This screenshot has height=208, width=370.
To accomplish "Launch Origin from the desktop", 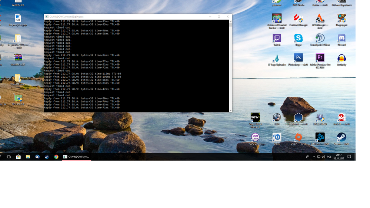I will tap(298, 137).
